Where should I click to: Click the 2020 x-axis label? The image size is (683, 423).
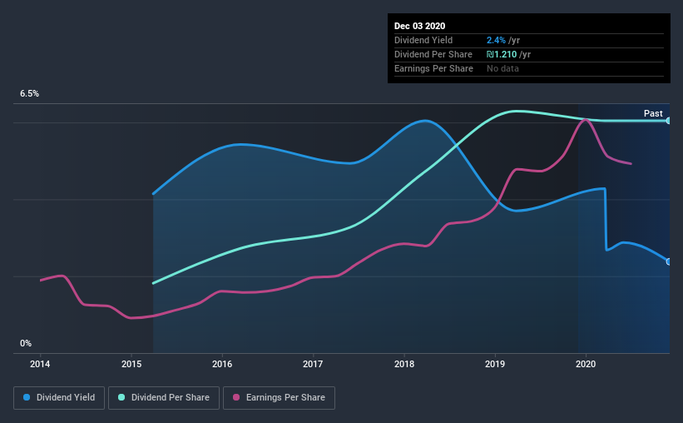(586, 364)
